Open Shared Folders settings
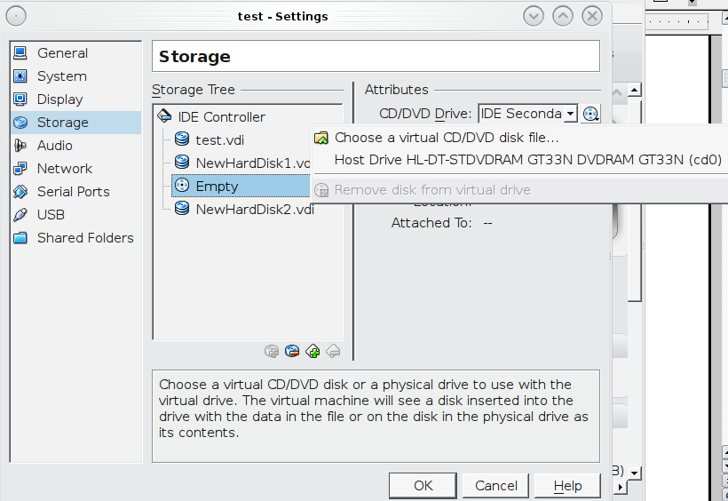728x501 pixels. (x=84, y=238)
